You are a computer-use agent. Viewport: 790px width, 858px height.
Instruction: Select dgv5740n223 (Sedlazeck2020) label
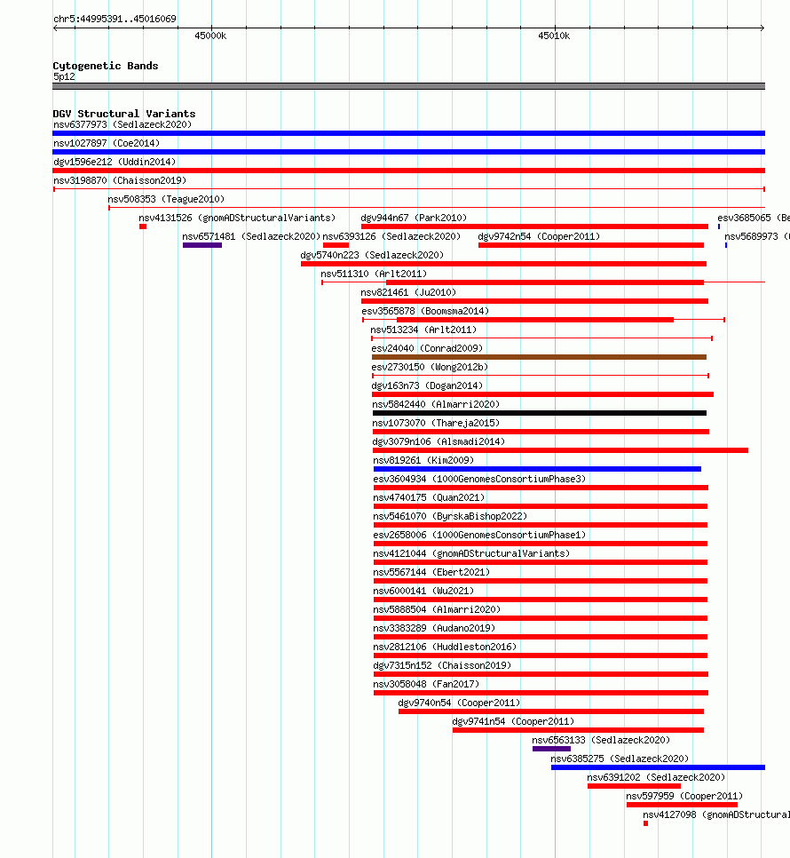click(372, 254)
